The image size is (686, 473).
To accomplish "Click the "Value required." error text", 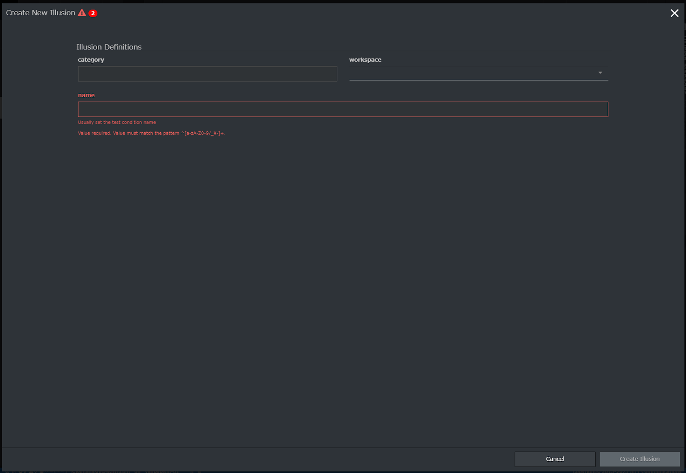I will 94,133.
